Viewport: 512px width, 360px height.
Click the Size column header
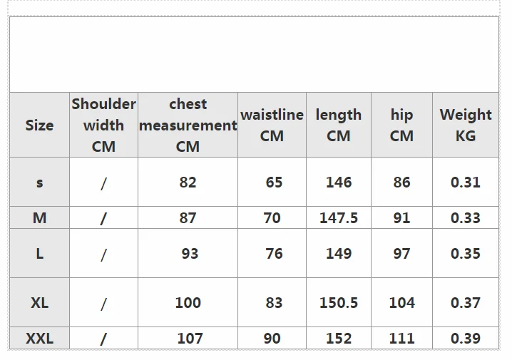tap(39, 125)
